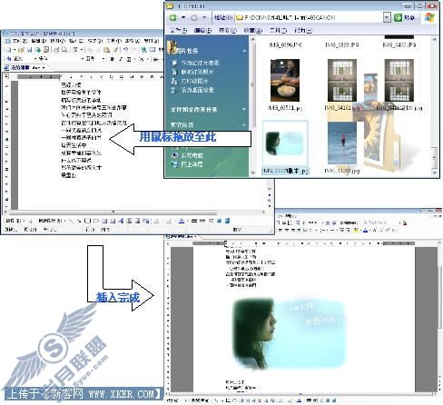443x405 pixels.
Task: Open the 文件(F) menu in Explorer
Action: (x=179, y=30)
